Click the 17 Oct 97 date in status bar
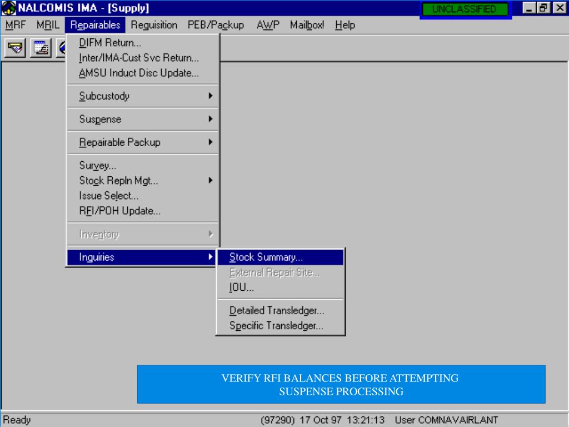Image resolution: width=569 pixels, height=427 pixels. (321, 420)
